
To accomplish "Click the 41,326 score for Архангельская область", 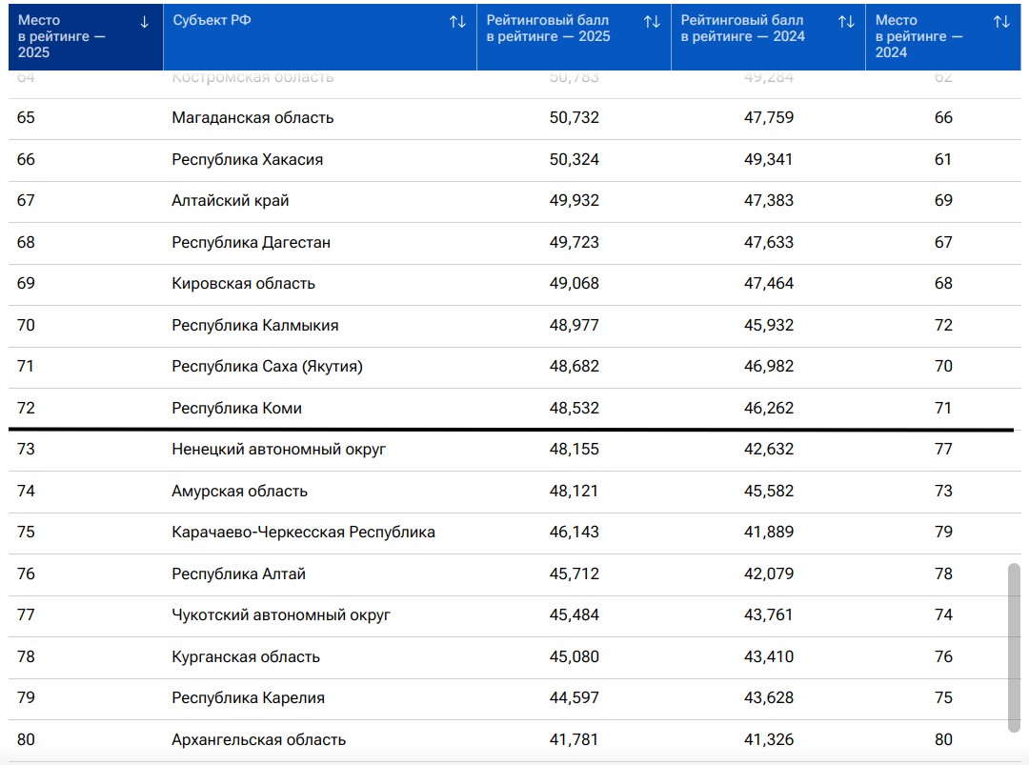I will click(768, 740).
